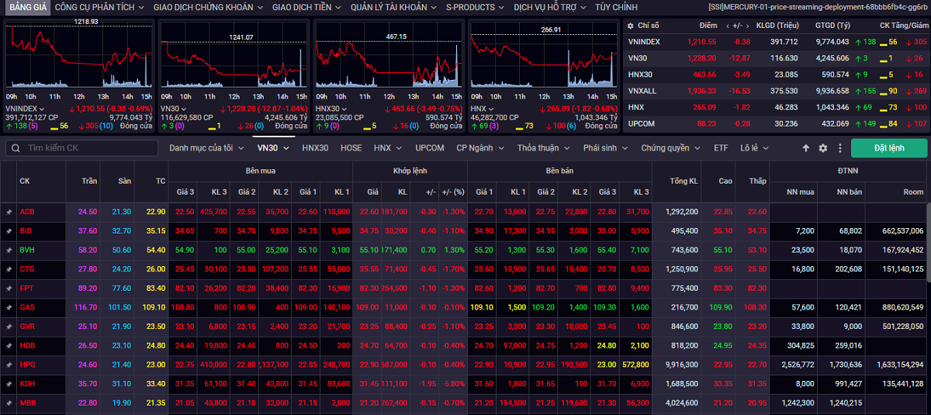Screen dimensions: 931x415
Task: Open the three-dot more options menu
Action: [x=839, y=148]
